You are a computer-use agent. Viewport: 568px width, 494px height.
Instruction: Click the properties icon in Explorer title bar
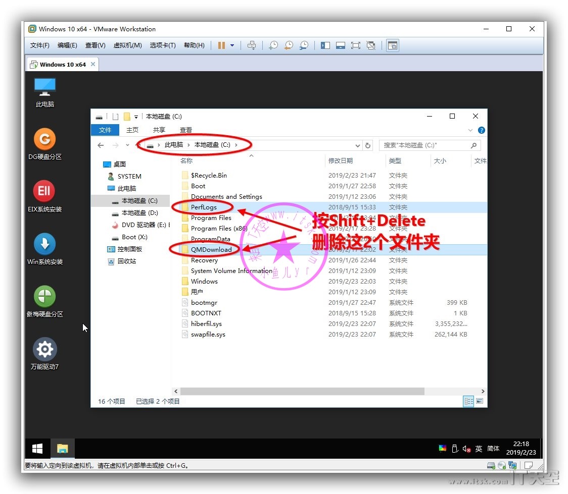click(x=116, y=117)
